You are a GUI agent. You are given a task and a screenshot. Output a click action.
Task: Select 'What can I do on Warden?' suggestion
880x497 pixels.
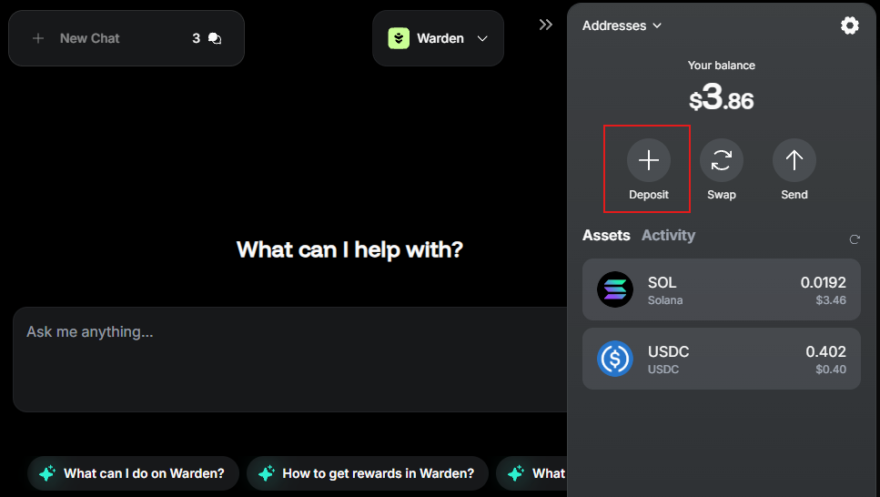(133, 473)
